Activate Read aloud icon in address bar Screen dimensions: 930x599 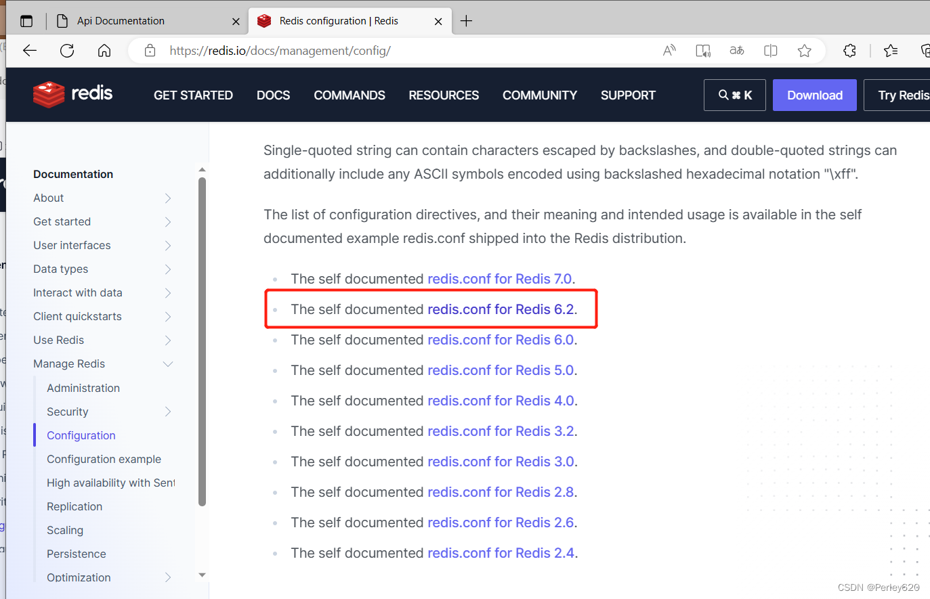pyautogui.click(x=669, y=51)
